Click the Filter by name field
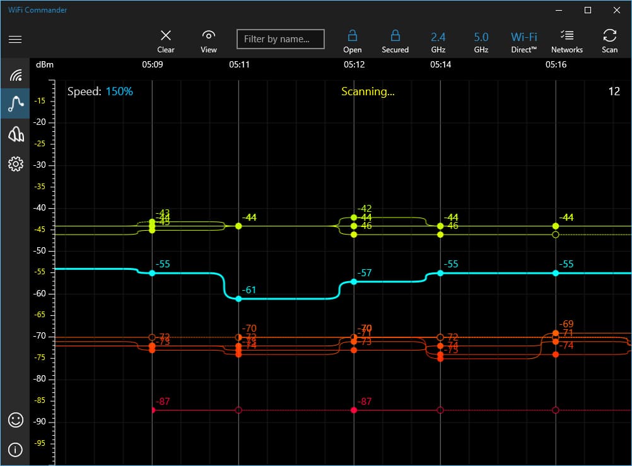This screenshot has height=466, width=632. pyautogui.click(x=281, y=39)
